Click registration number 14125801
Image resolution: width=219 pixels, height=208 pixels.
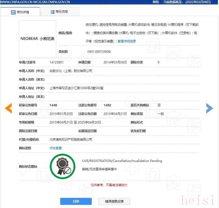pos(57,62)
